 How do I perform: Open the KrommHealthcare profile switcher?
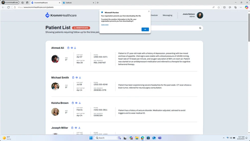click(x=10, y=3)
